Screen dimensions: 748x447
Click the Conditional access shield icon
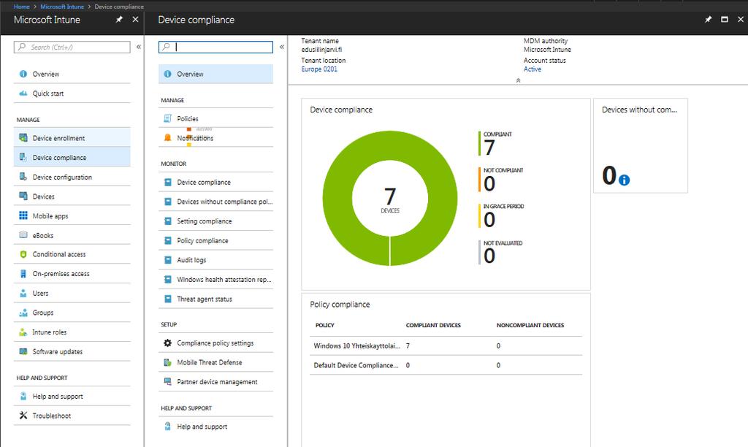click(x=23, y=254)
